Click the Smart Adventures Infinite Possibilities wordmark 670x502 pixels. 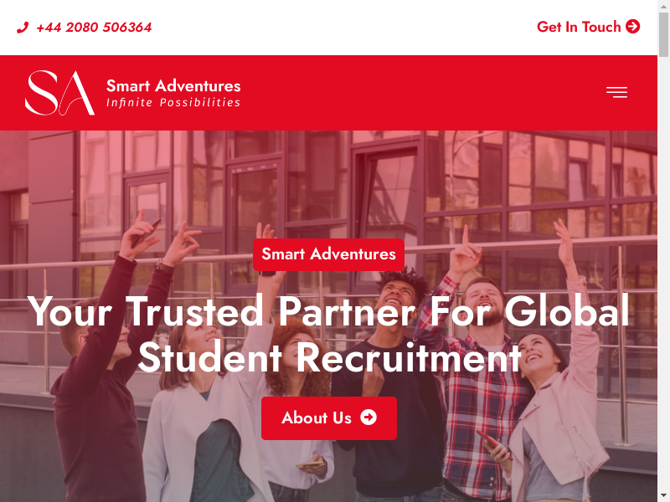point(173,93)
